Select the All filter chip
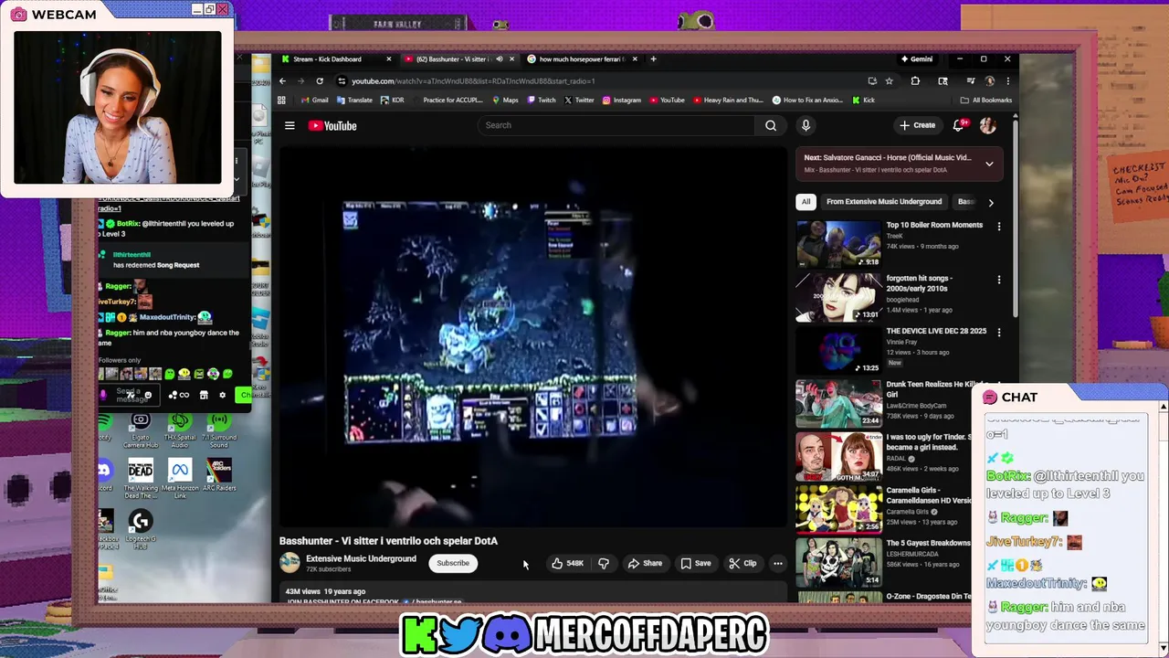Viewport: 1169px width, 658px height. tap(806, 202)
